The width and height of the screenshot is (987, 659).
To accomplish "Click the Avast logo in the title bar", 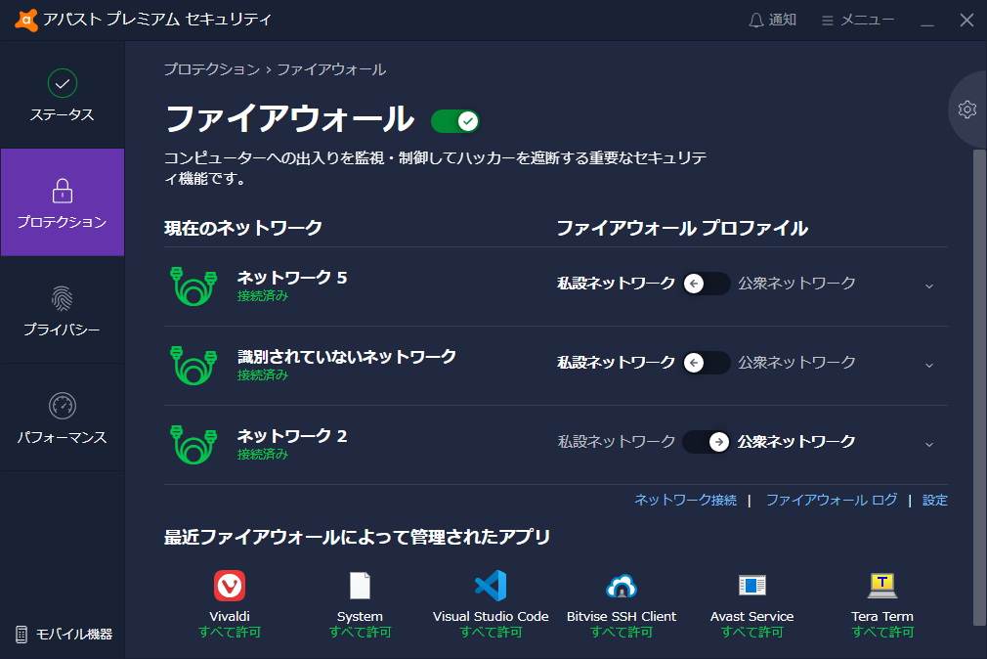I will (25, 20).
